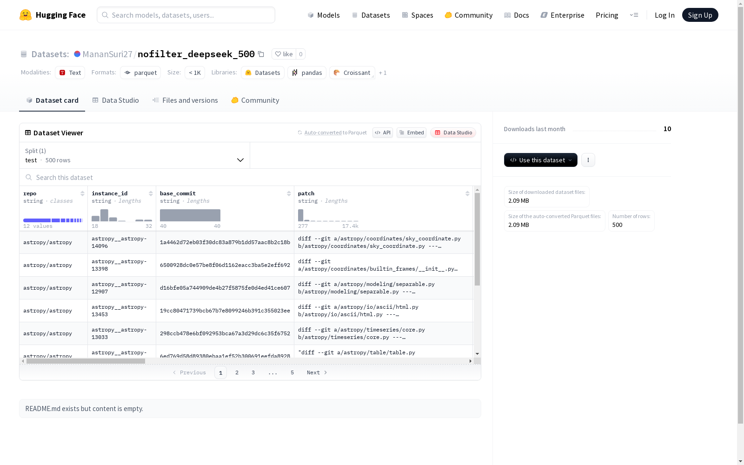Open Enterprise in the top navigation
The image size is (744, 465).
coord(563,15)
